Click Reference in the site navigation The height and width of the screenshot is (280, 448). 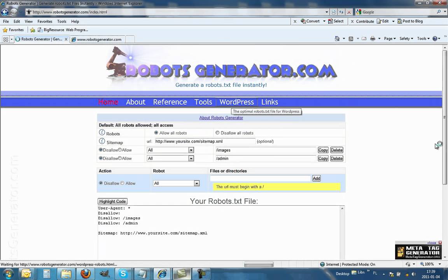pyautogui.click(x=170, y=102)
